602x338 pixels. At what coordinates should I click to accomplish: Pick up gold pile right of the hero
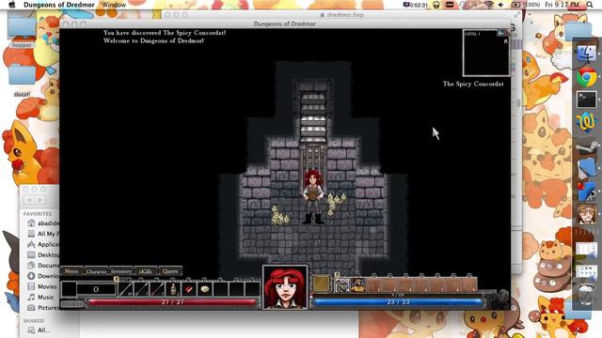336,203
